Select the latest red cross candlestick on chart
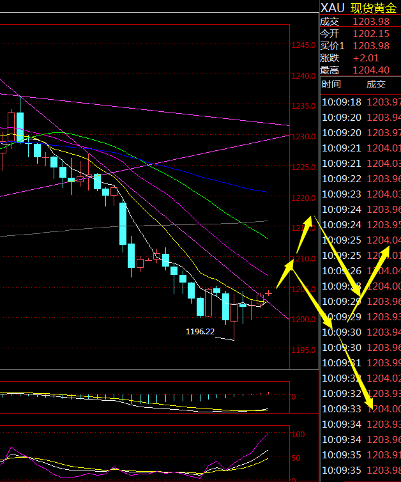The height and width of the screenshot is (482, 401). point(269,293)
